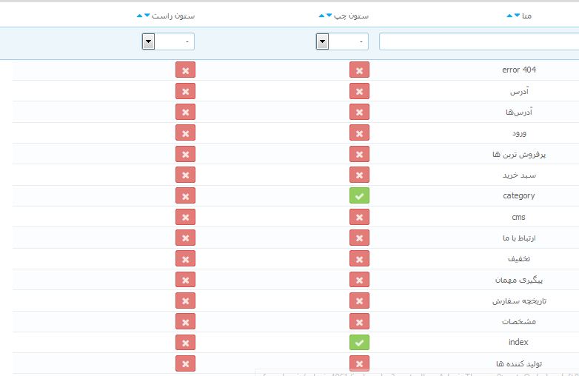Disable green left column check for category
This screenshot has height=376, width=579.
click(x=359, y=195)
